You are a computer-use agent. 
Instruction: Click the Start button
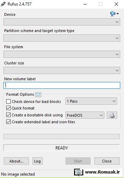pyautogui.click(x=78, y=161)
